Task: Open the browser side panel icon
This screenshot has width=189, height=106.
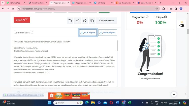Action: [x=176, y=9]
